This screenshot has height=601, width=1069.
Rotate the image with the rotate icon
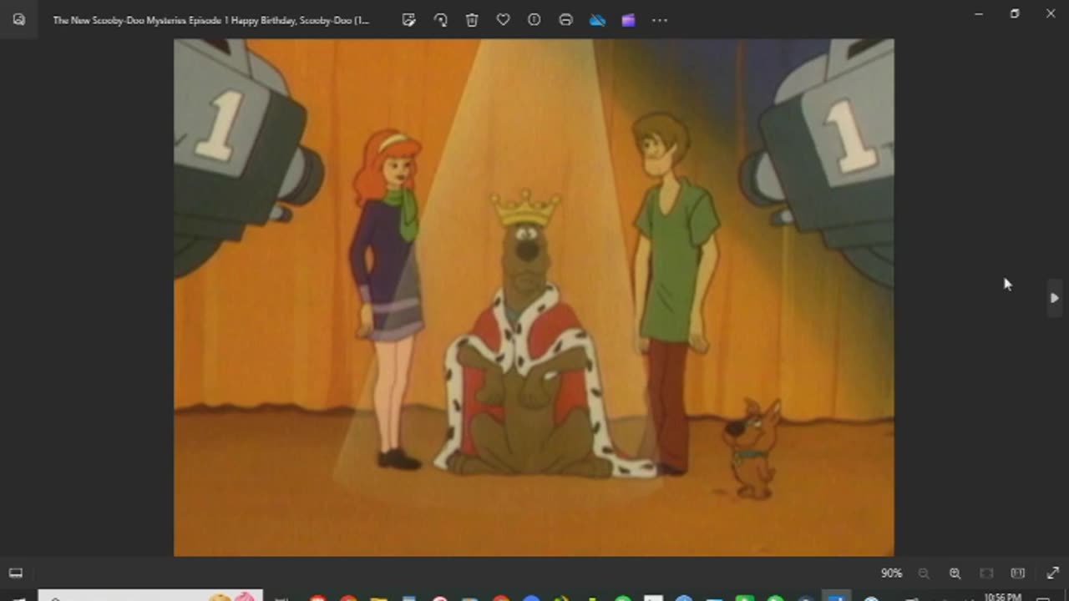coord(440,20)
